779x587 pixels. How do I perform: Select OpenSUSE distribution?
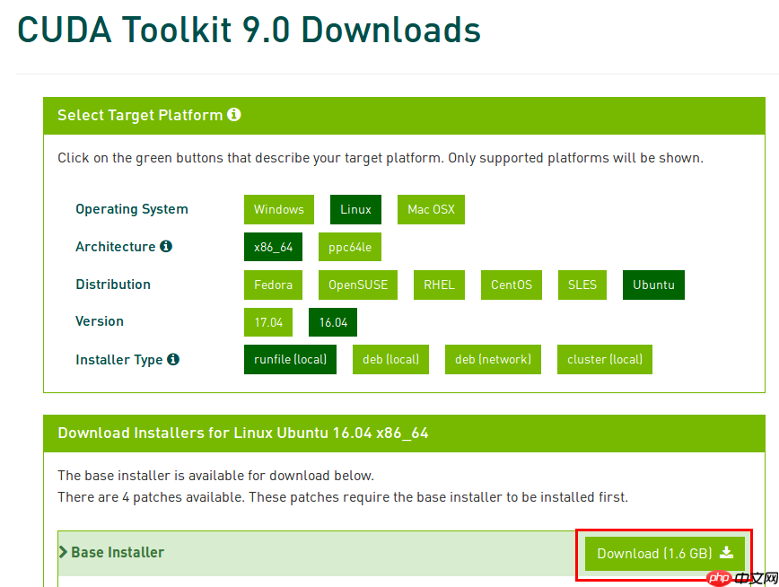pyautogui.click(x=358, y=285)
